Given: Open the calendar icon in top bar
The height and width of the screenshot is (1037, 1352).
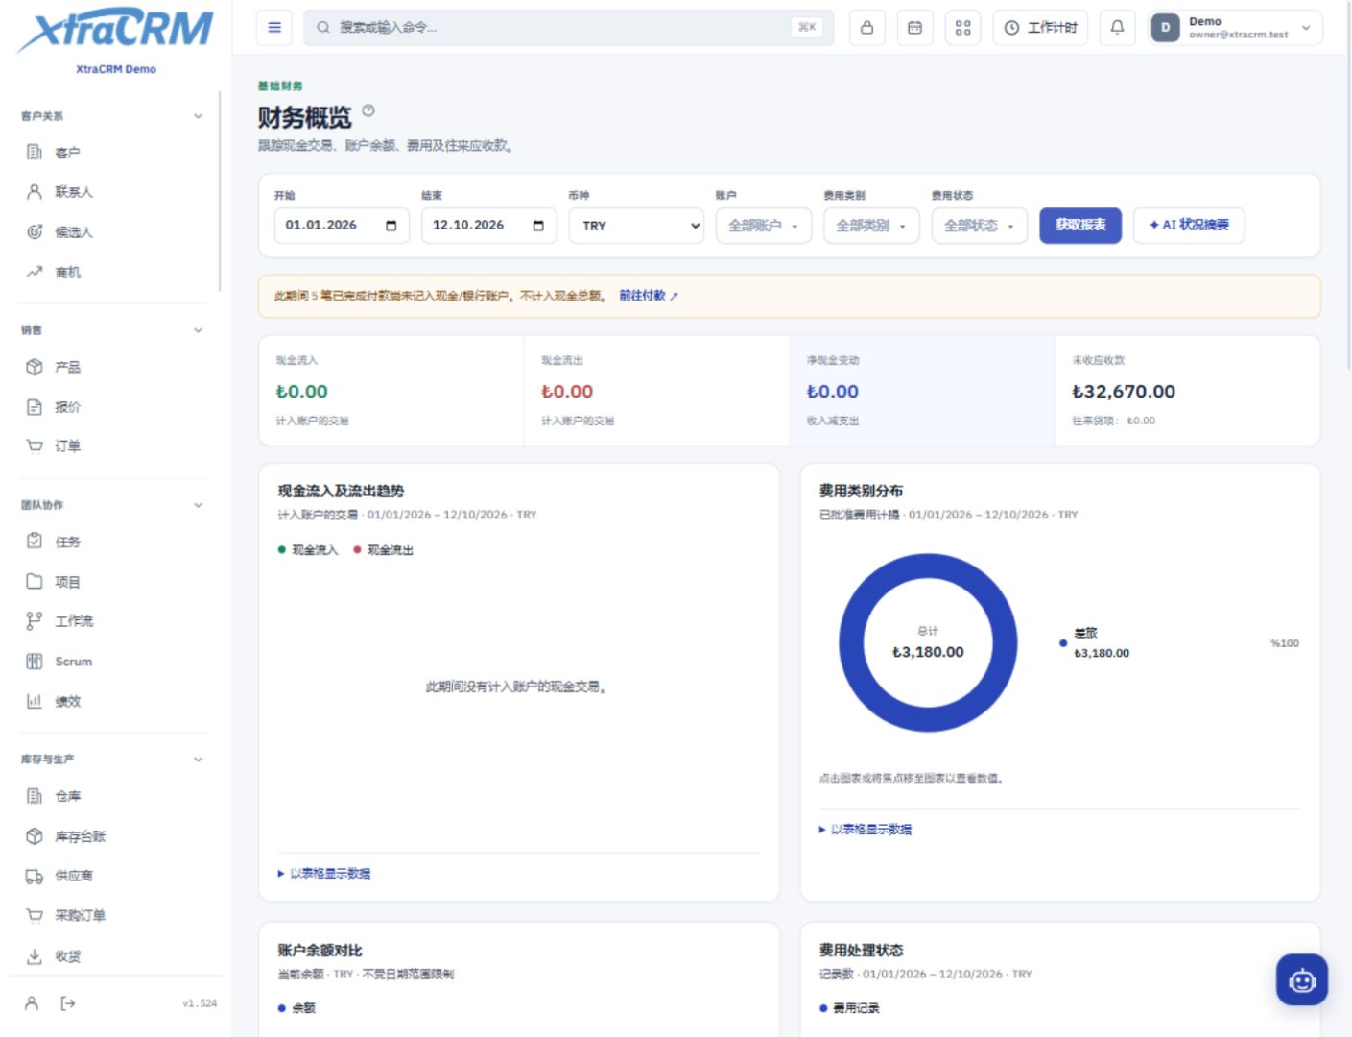Looking at the screenshot, I should click(914, 28).
